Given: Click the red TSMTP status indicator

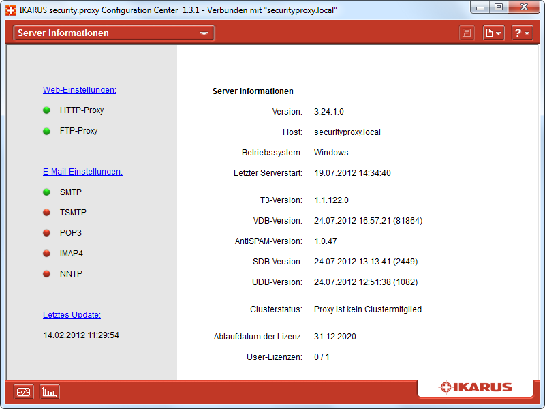Looking at the screenshot, I should [x=47, y=213].
